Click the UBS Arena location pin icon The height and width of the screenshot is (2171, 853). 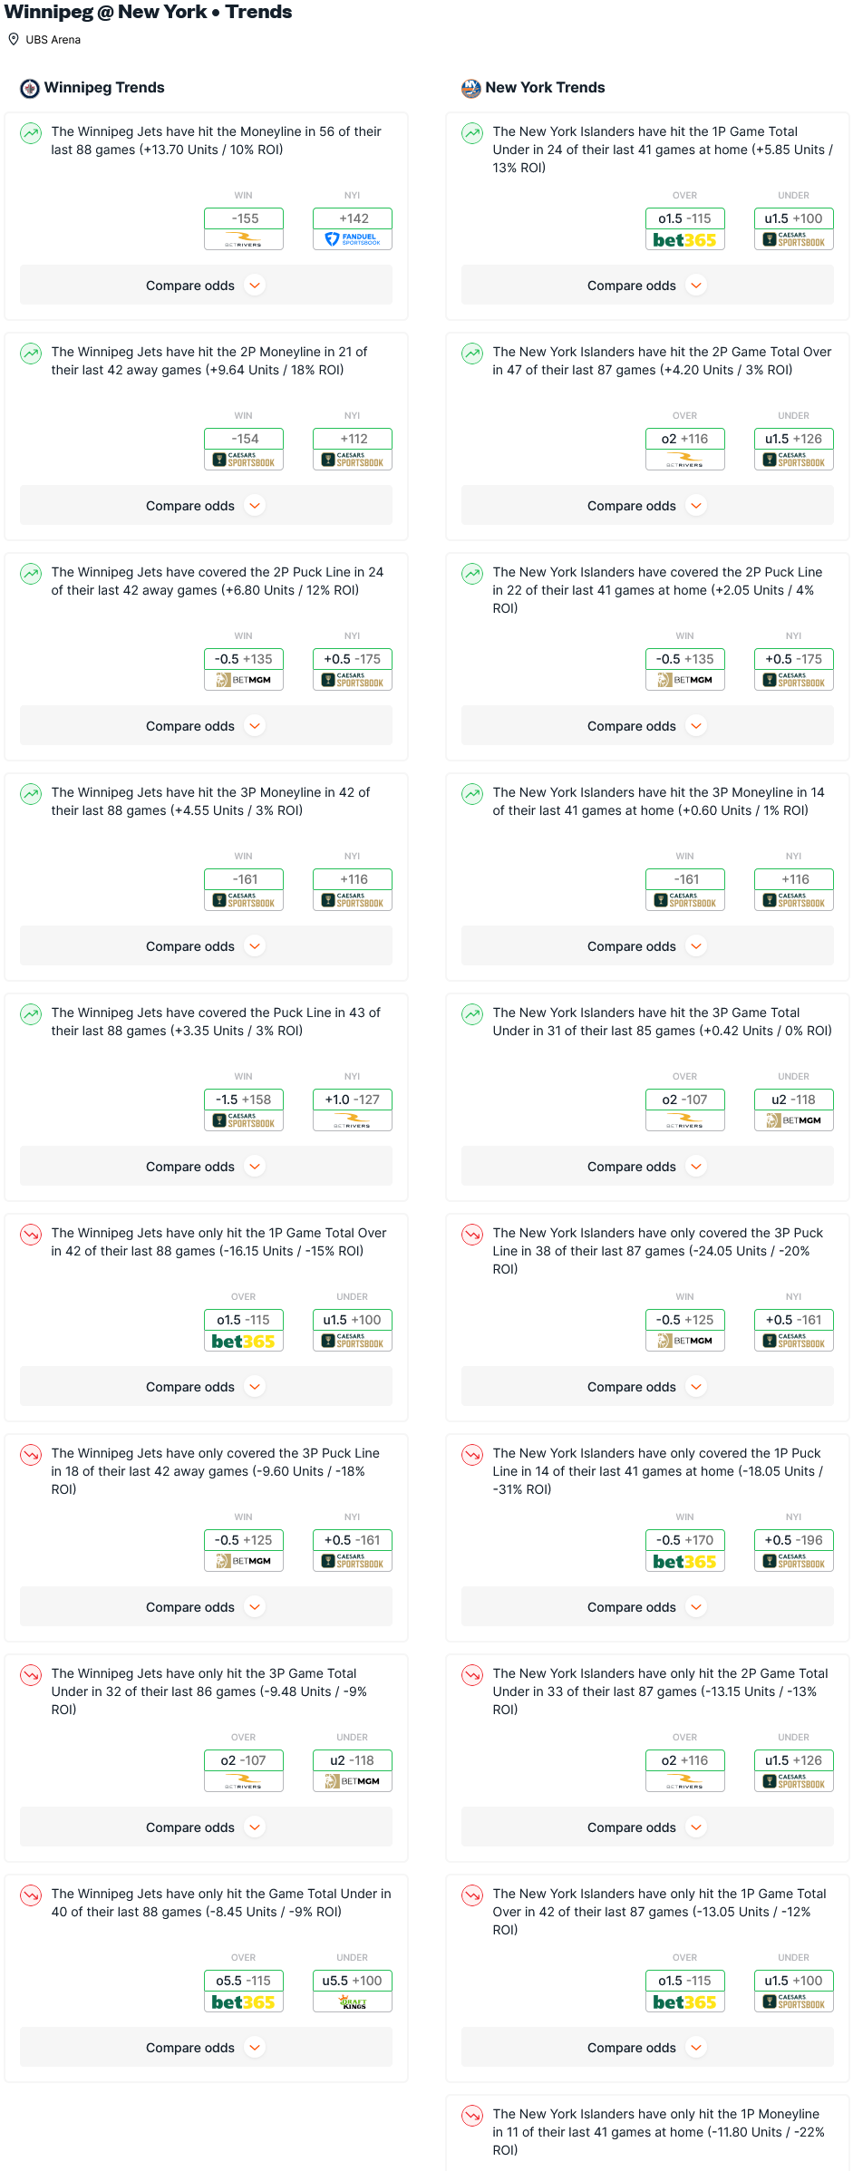(x=14, y=39)
